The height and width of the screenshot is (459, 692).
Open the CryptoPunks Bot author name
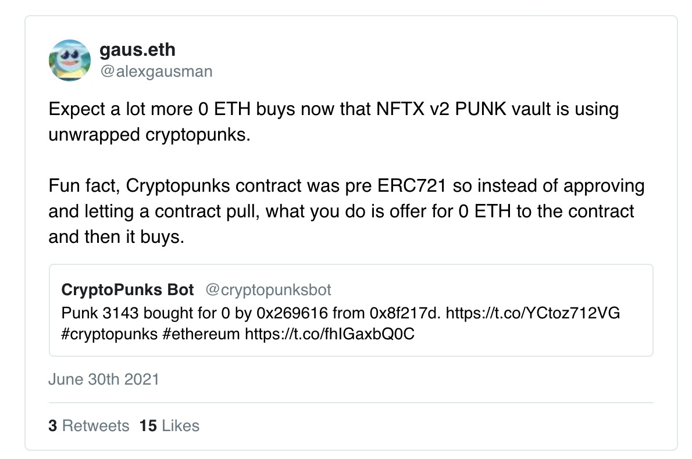tap(127, 290)
